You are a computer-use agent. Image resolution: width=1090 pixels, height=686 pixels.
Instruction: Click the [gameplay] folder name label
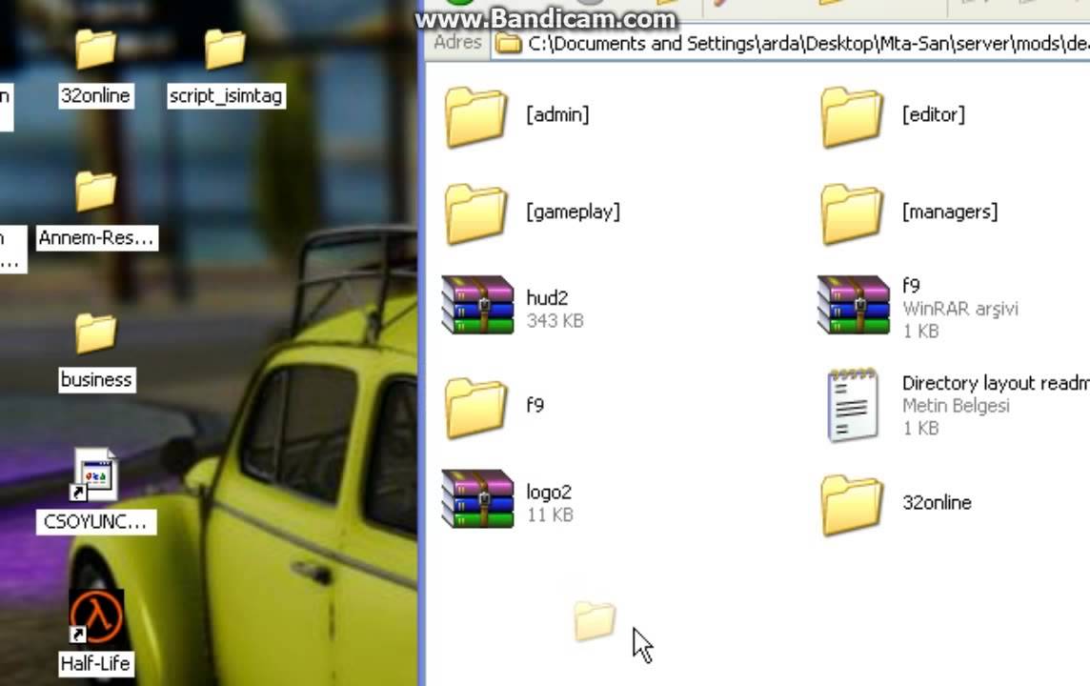(x=573, y=212)
